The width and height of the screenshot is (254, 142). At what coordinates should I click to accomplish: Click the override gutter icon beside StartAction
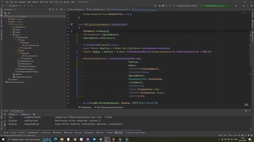click(71, 24)
